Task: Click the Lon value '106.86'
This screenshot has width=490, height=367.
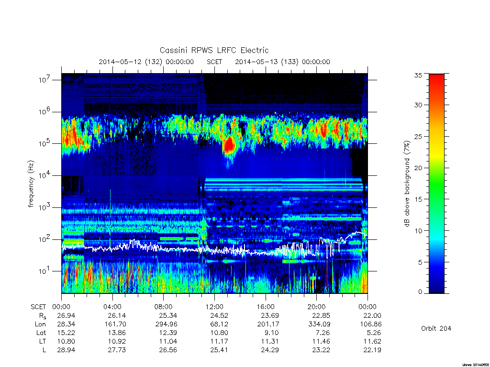Action: point(370,324)
